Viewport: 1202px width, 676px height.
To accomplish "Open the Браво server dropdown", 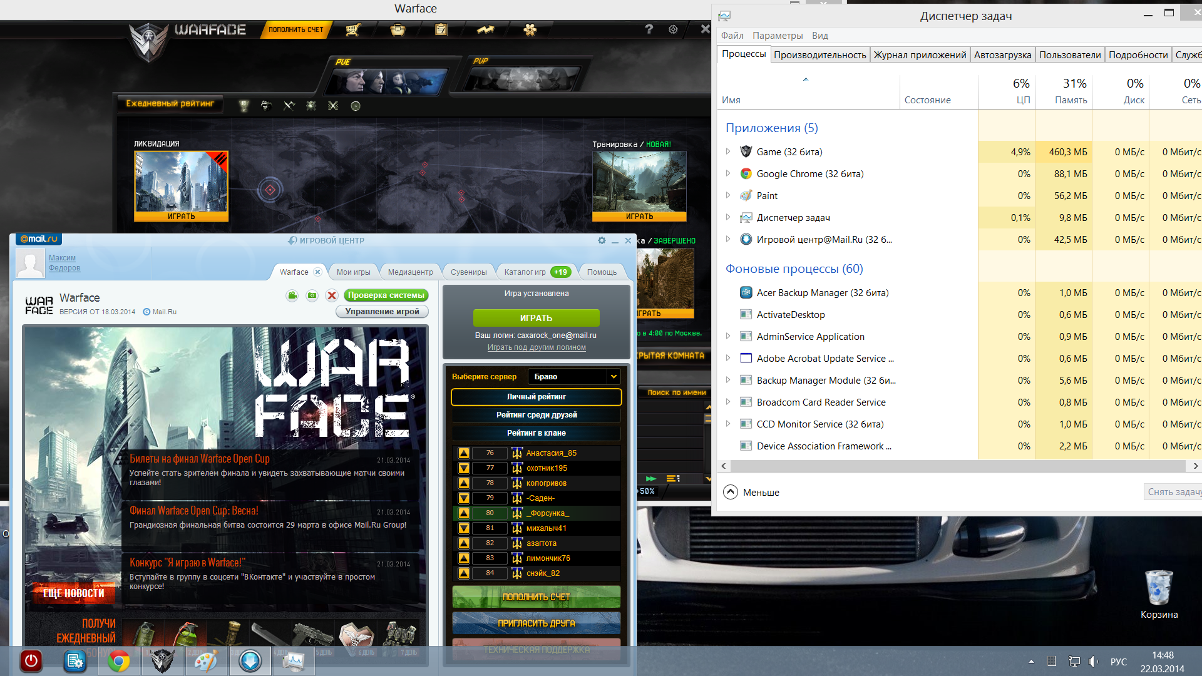I will click(574, 376).
